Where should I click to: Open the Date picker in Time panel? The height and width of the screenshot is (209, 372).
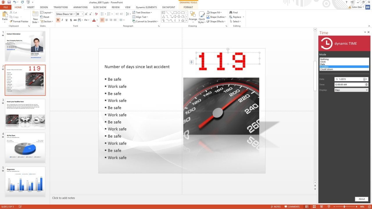(x=365, y=79)
